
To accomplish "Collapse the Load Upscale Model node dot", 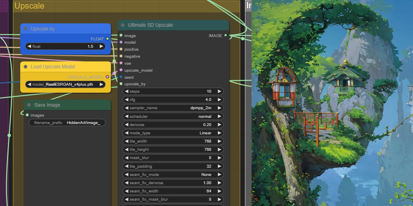I will 26,67.
